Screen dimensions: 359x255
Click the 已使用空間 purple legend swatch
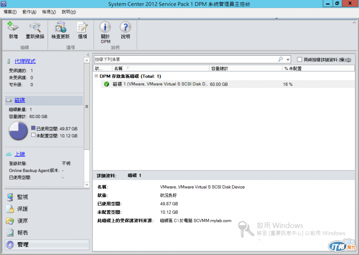(33, 128)
